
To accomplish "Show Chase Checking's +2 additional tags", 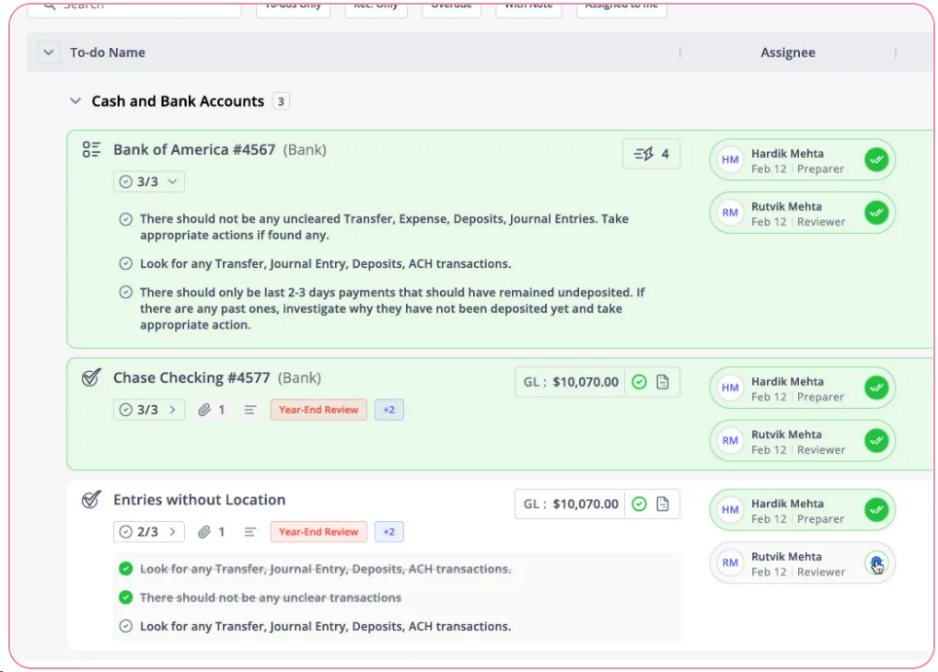I will click(x=388, y=410).
